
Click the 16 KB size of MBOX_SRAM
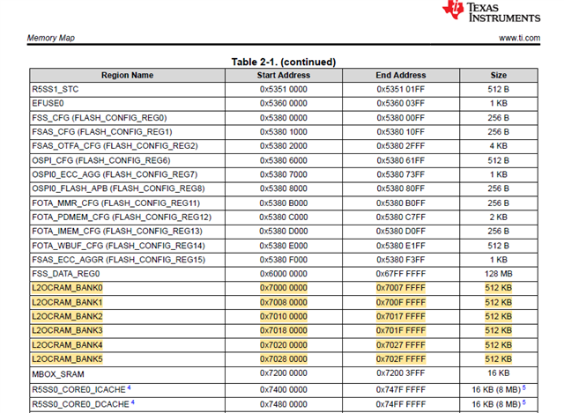coord(499,373)
